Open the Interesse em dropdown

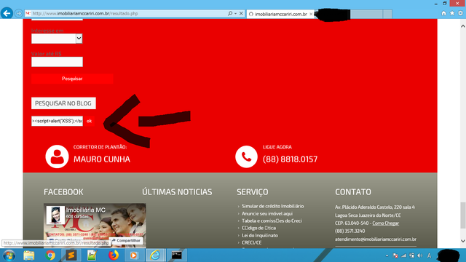coord(57,39)
